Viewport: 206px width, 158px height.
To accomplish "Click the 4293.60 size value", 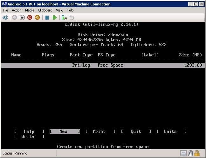I will pos(193,65).
